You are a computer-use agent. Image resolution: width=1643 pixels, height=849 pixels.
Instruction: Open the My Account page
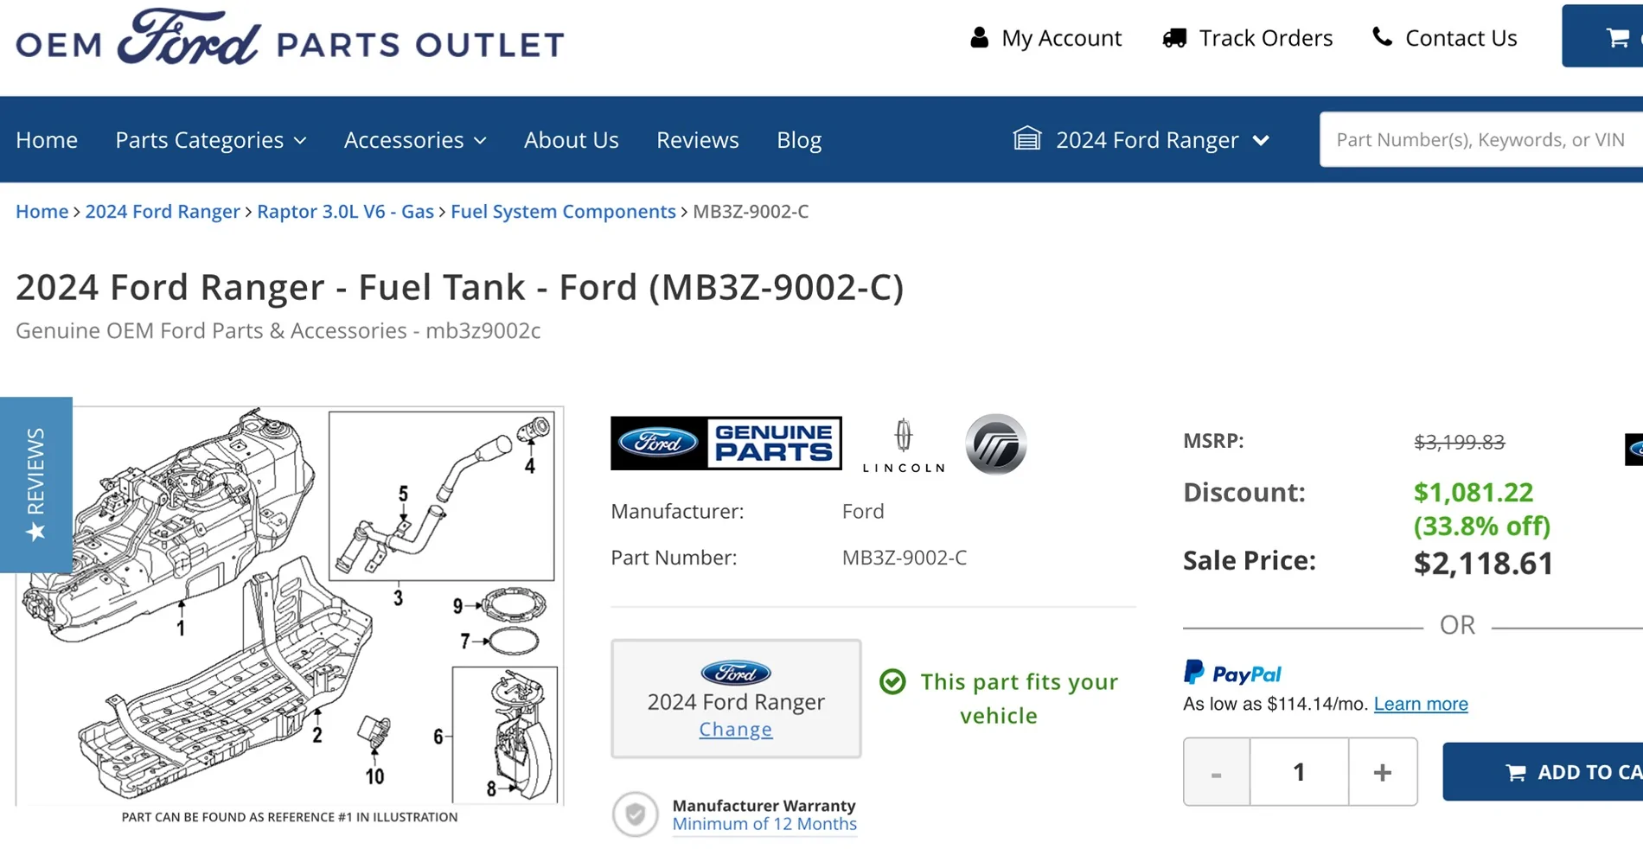[x=1046, y=37]
